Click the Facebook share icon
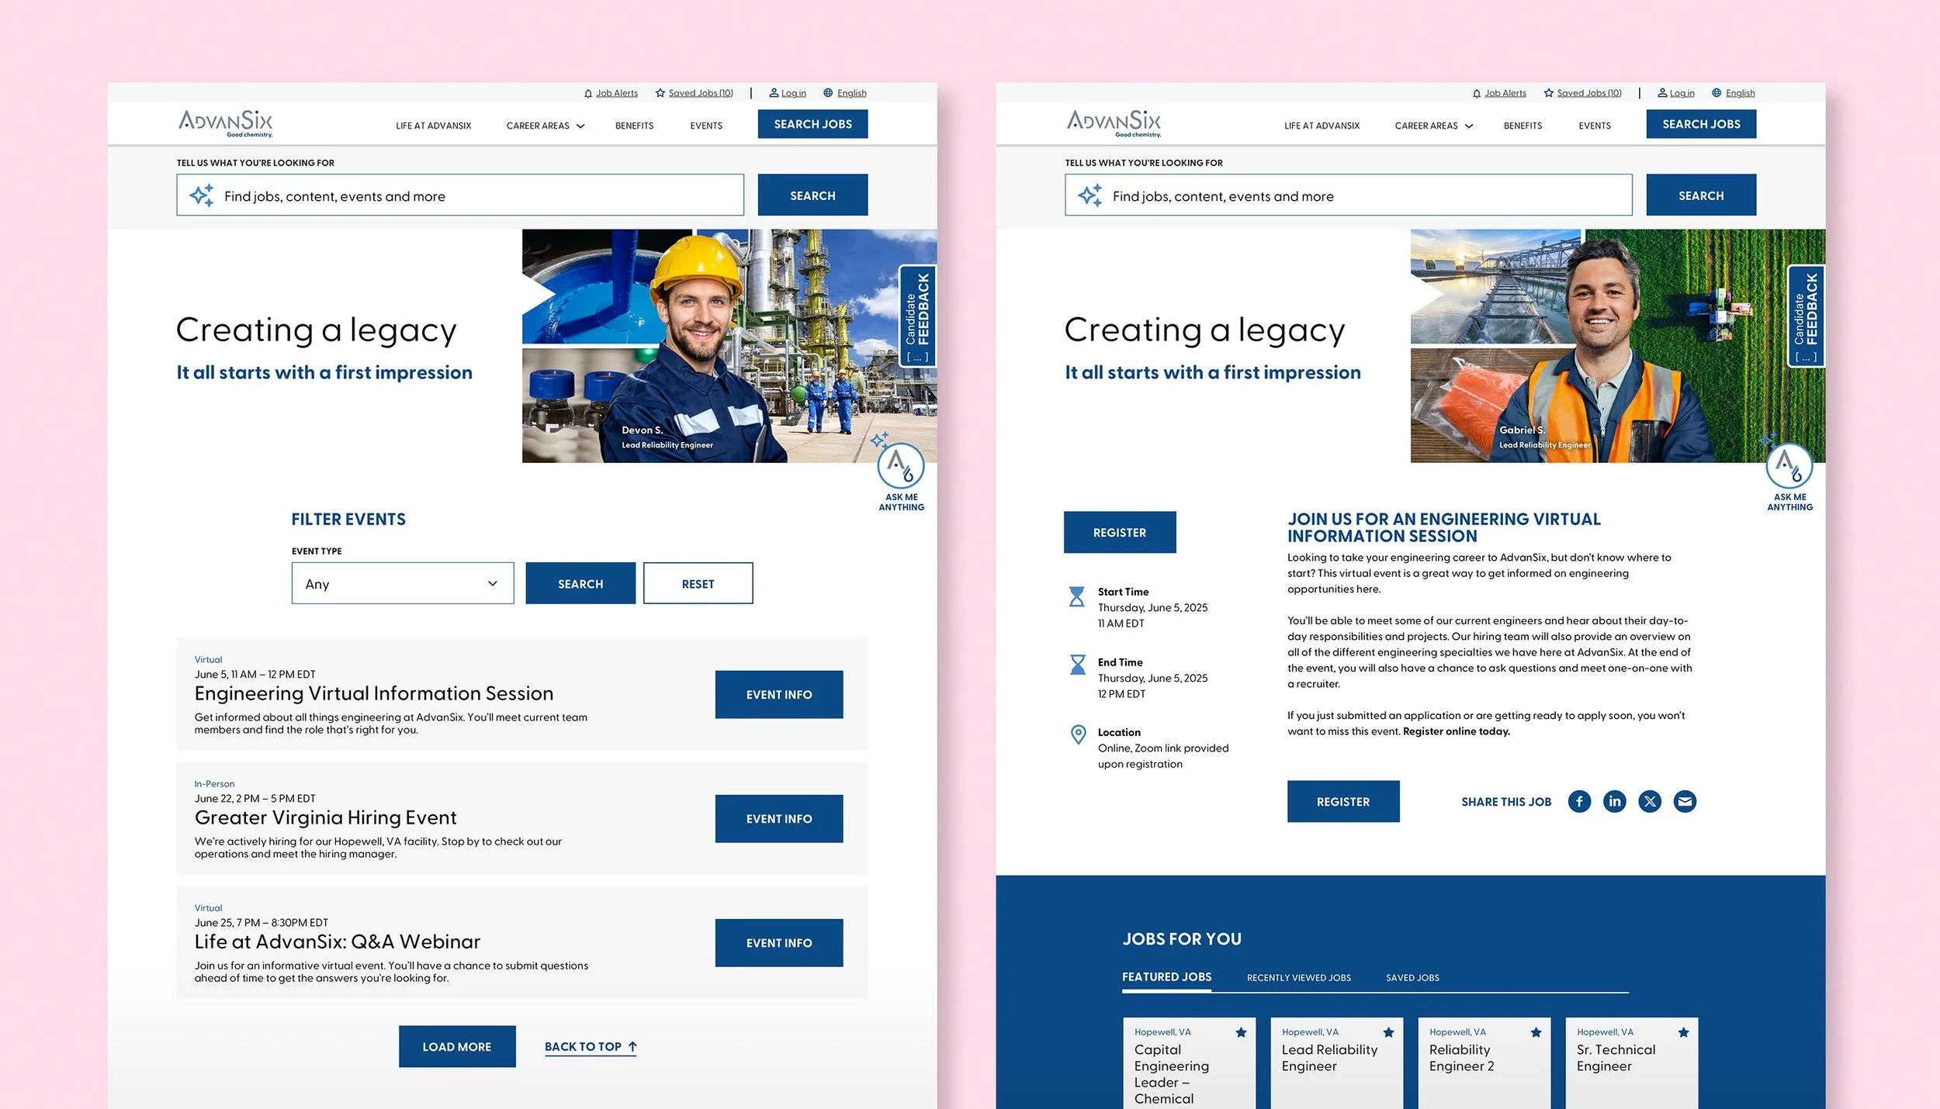The width and height of the screenshot is (1940, 1109). (1579, 801)
